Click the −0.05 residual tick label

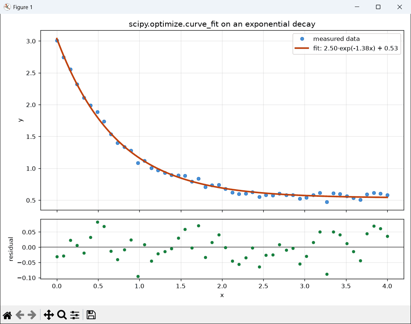coord(27,263)
